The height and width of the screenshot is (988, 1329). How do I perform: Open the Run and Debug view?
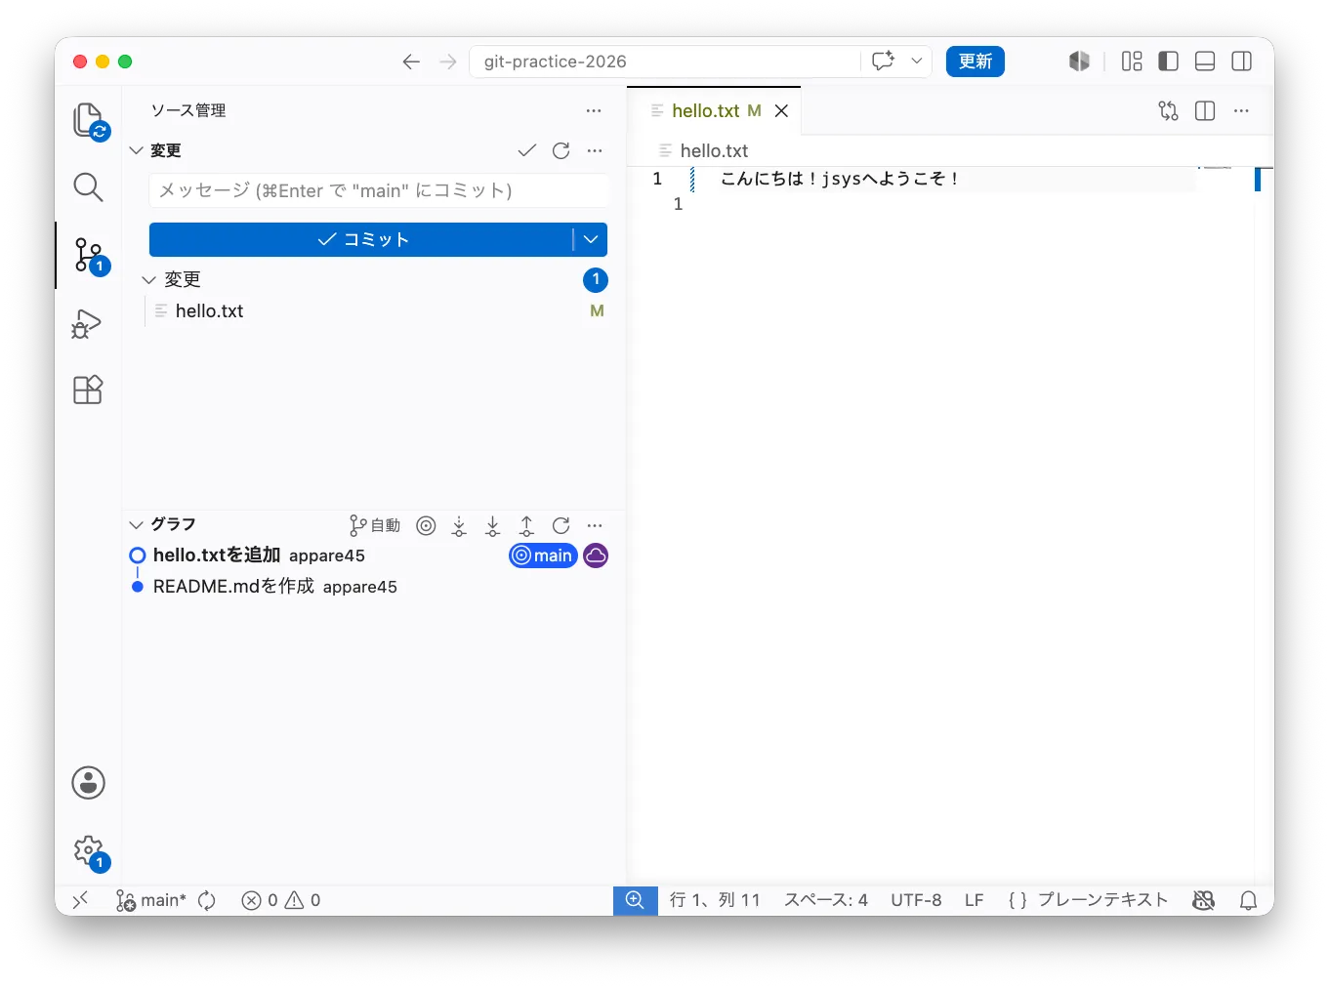tap(87, 324)
